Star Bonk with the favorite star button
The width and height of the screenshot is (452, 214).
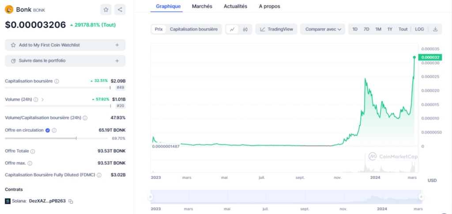pyautogui.click(x=106, y=10)
